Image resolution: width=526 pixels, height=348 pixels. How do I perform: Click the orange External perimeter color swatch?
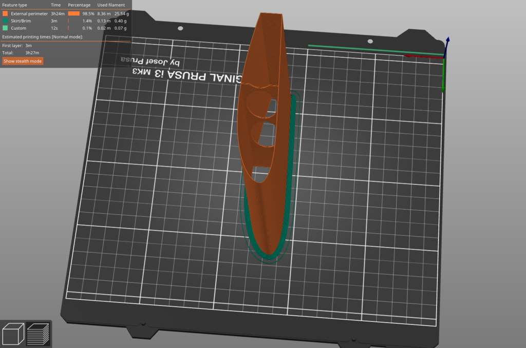pos(5,14)
